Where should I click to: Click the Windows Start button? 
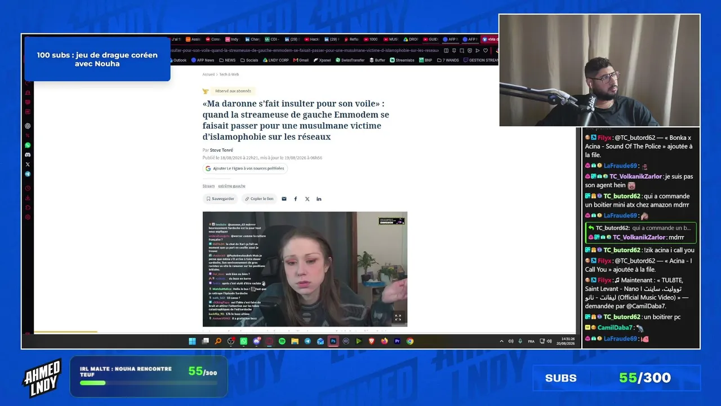(192, 341)
